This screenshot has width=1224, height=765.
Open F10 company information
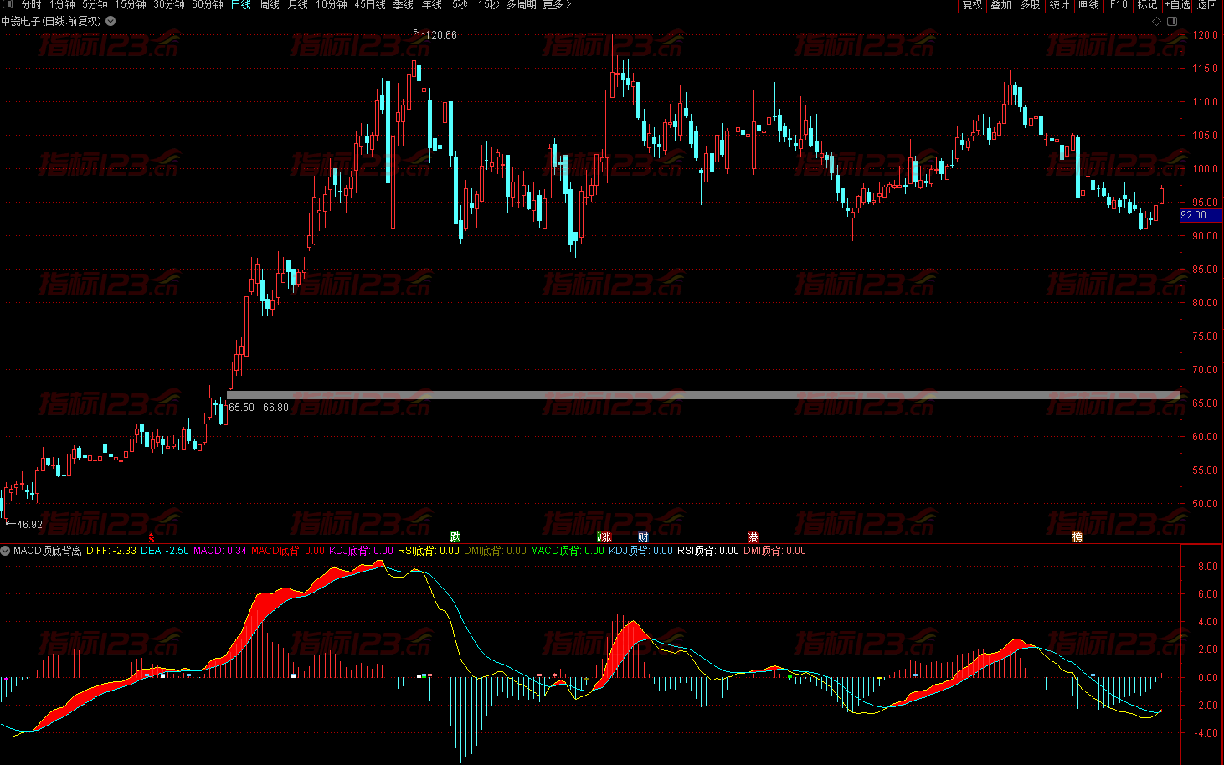point(1119,5)
